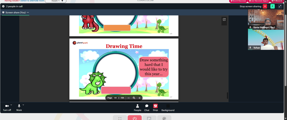This screenshot has width=287, height=120.
Task: Click the page scrollbar up arrow
Action: tap(286, 1)
